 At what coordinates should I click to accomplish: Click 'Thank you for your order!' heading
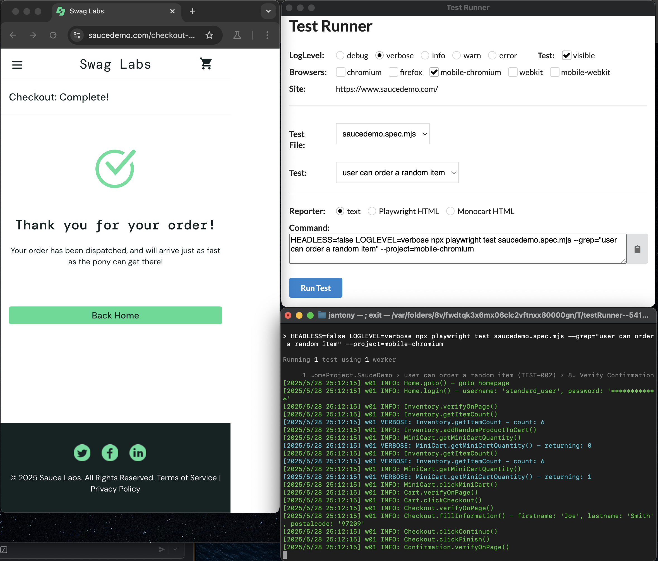coord(115,225)
